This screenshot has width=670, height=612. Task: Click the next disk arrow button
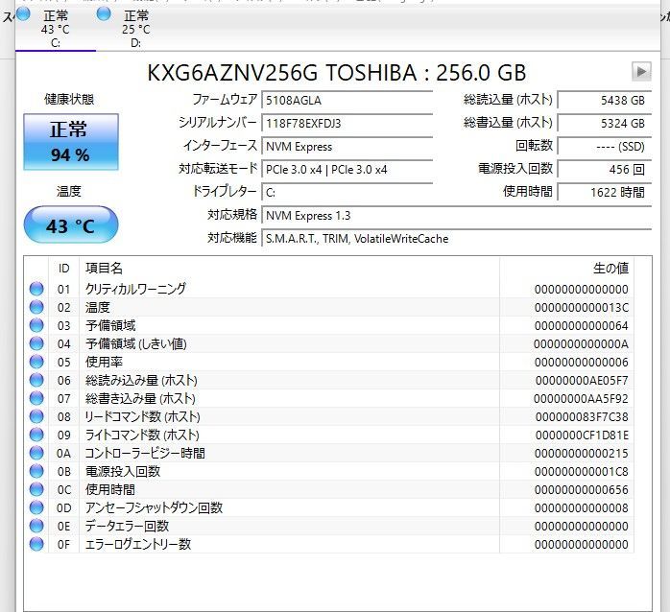tap(641, 71)
